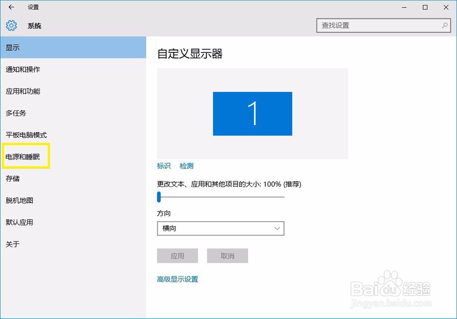Viewport: 457px width, 319px height.
Task: Open 高级显示设置 advanced display settings
Action: click(x=178, y=279)
